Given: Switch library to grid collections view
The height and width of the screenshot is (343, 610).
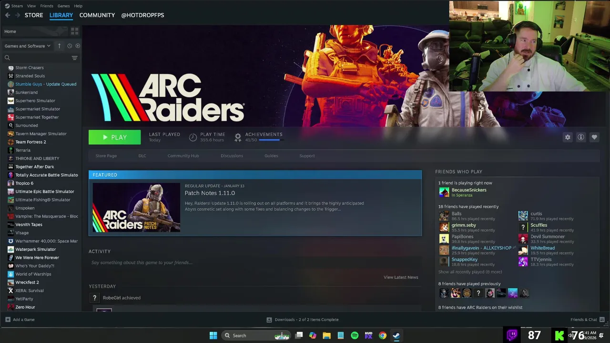Looking at the screenshot, I should [x=74, y=31].
